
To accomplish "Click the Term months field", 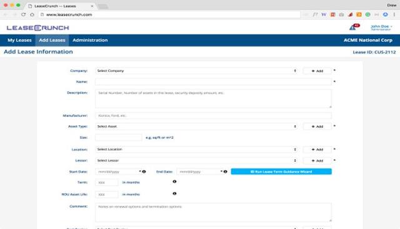I will point(107,182).
